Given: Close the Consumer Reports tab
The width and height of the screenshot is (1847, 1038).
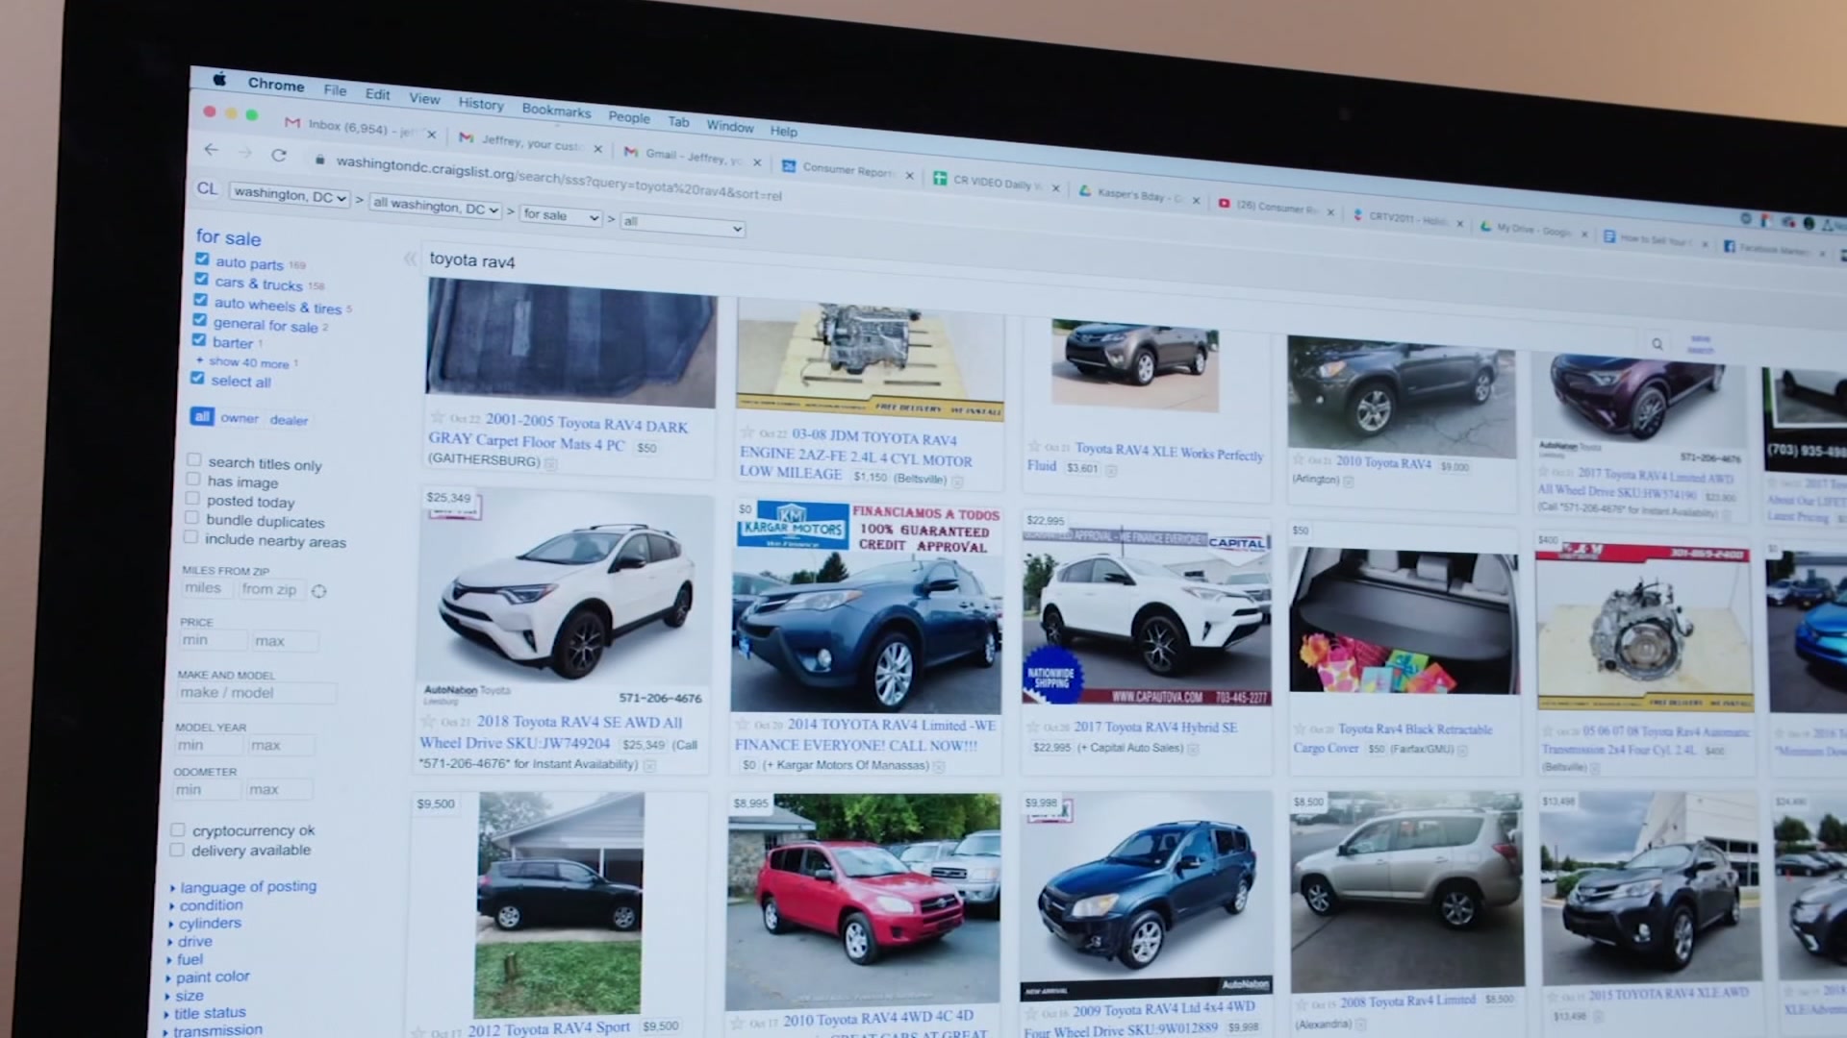Looking at the screenshot, I should [x=909, y=175].
